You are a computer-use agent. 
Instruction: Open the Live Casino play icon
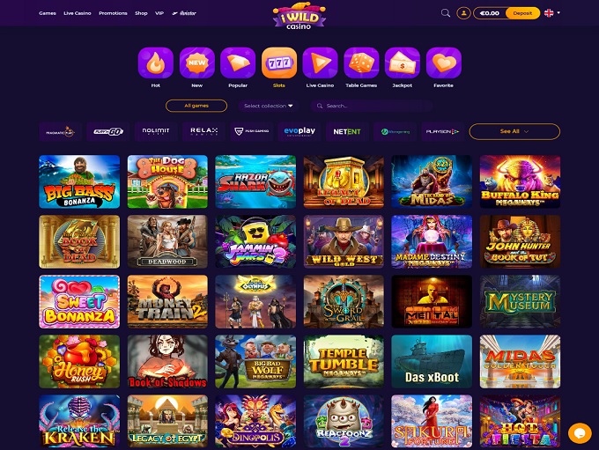pos(320,63)
